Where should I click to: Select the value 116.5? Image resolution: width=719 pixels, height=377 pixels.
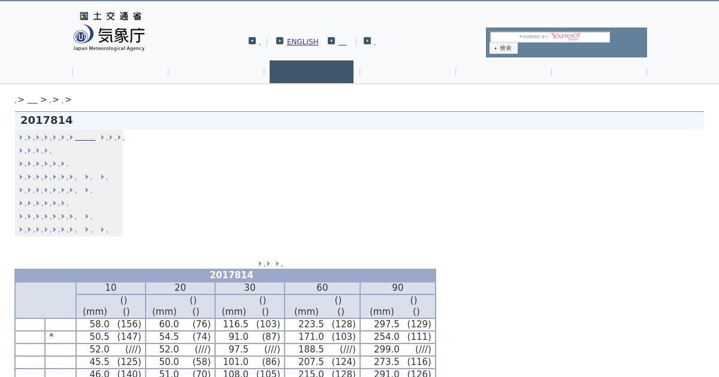tap(235, 324)
